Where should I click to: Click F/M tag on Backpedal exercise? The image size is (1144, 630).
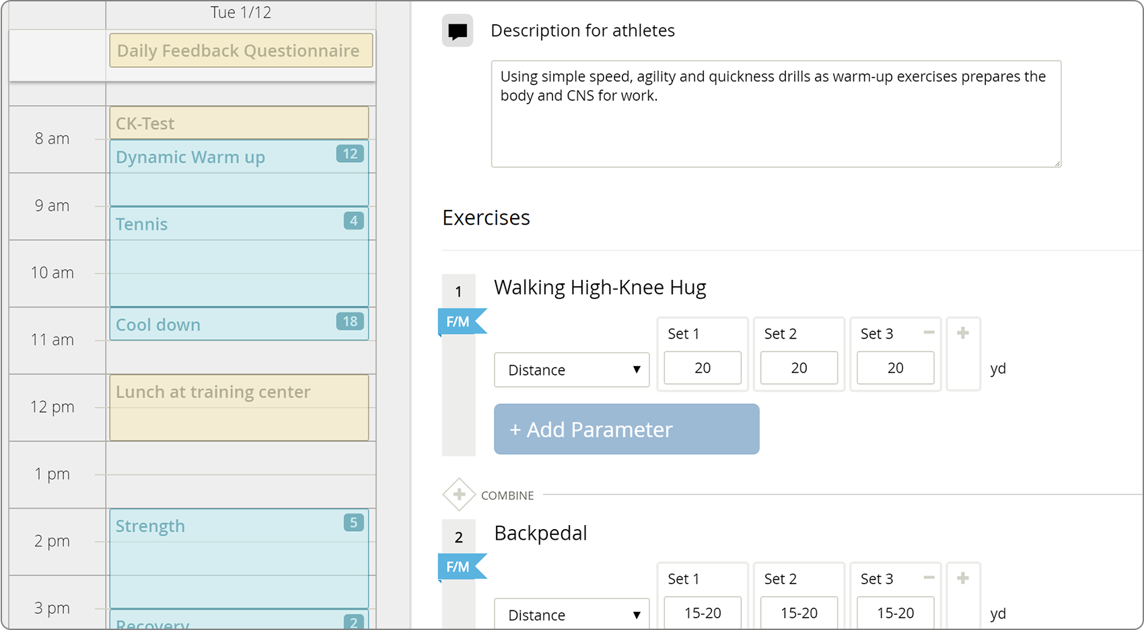point(459,567)
